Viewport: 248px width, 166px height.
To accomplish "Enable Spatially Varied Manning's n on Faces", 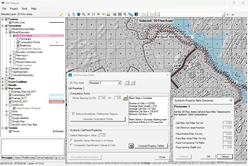I will point(72,140).
